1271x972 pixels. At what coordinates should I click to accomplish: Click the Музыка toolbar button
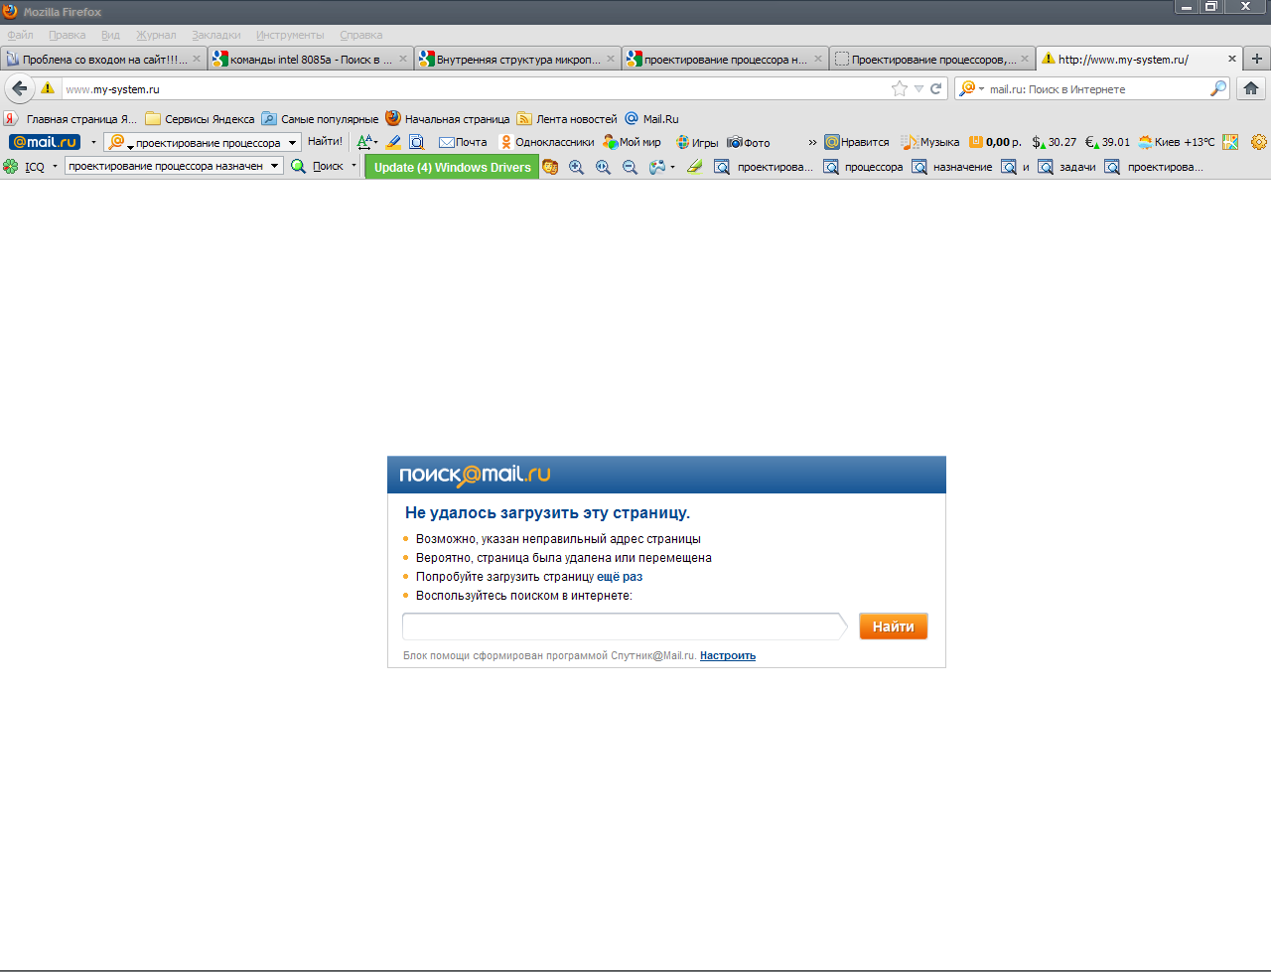[929, 142]
